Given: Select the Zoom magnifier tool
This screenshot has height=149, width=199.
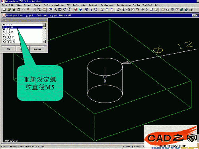Looking at the screenshot, I should point(55,10).
